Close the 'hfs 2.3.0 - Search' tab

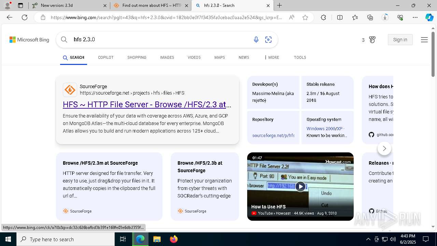pos(268,5)
